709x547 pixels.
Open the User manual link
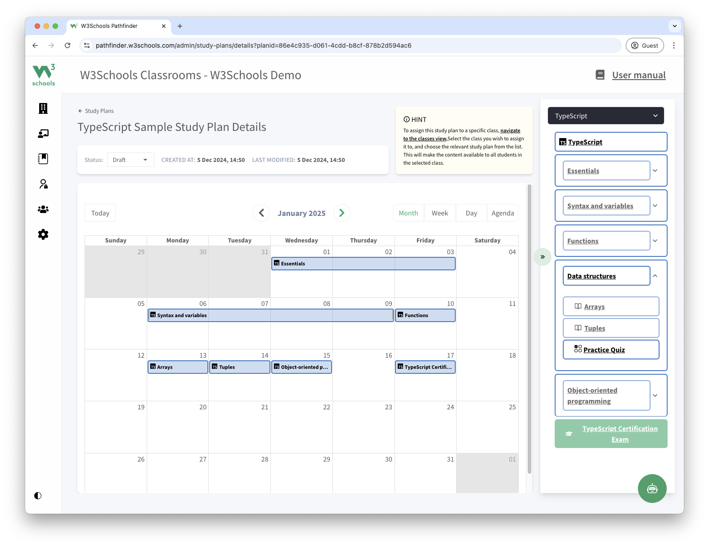(638, 75)
